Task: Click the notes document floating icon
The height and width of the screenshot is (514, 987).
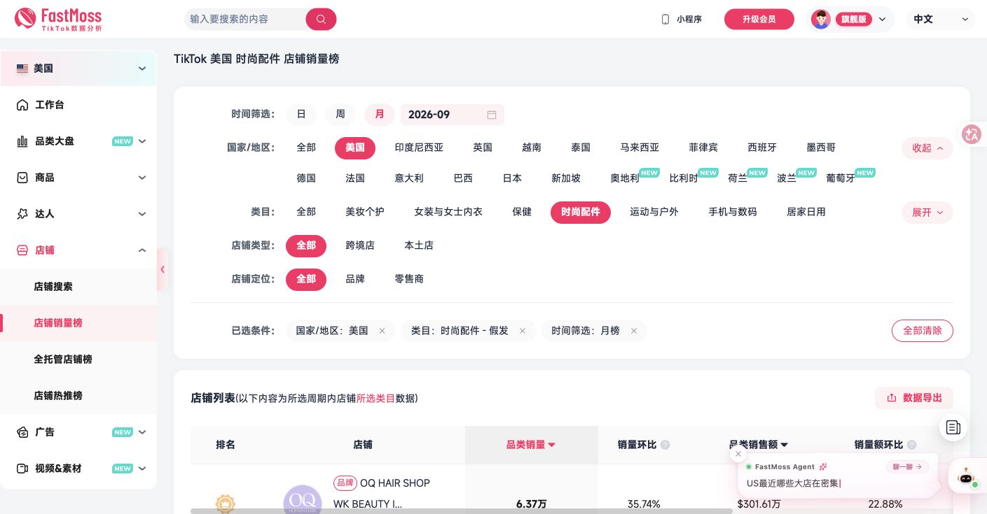Action: (953, 427)
